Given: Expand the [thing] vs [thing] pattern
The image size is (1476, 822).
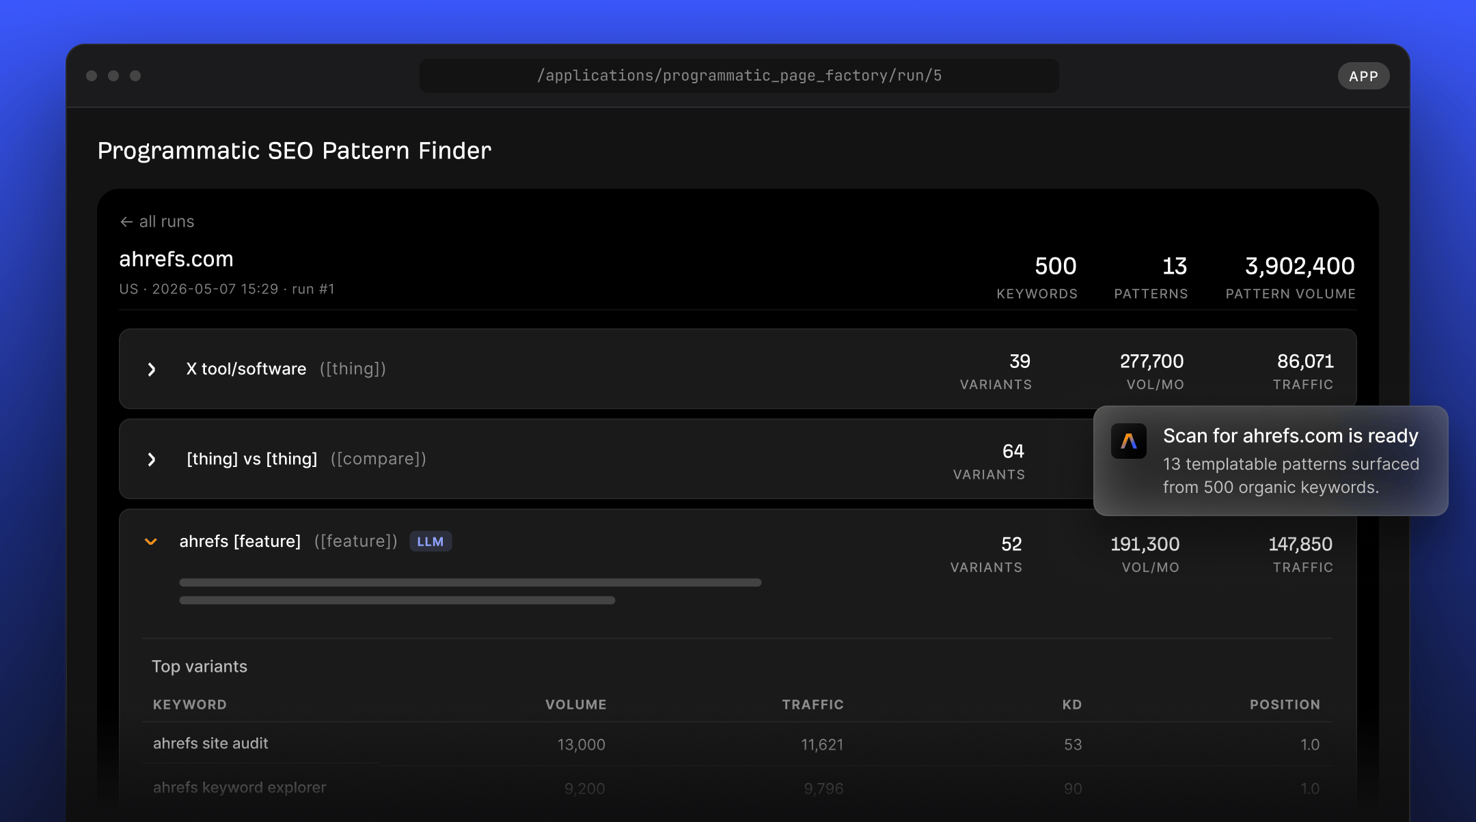Looking at the screenshot, I should point(152,459).
